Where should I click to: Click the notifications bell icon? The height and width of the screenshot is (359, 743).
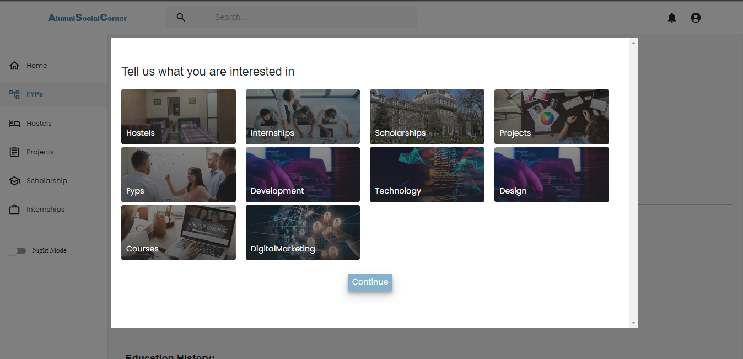[671, 18]
